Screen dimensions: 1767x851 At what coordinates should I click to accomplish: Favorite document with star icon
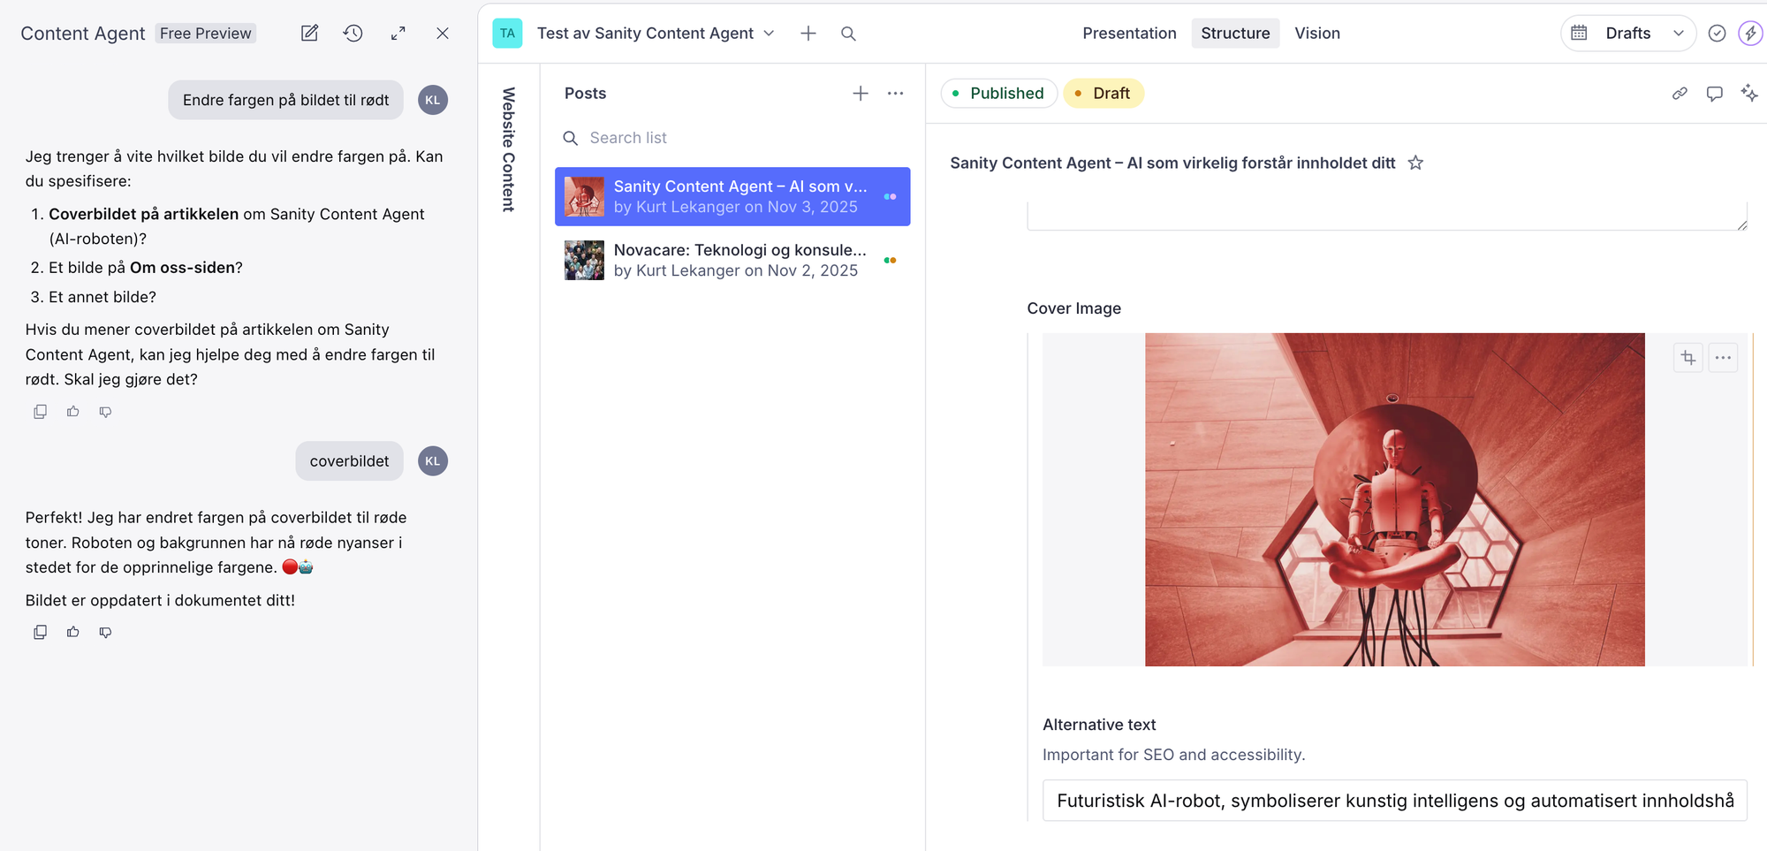(x=1415, y=163)
